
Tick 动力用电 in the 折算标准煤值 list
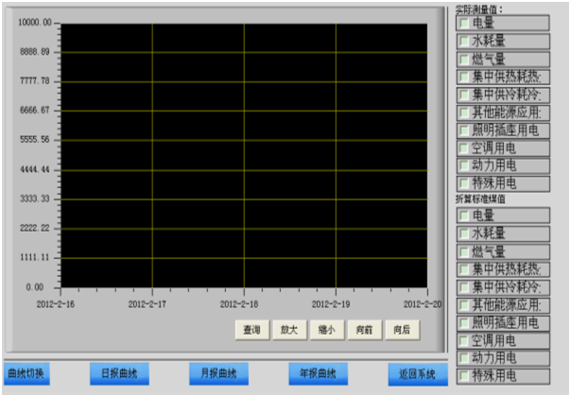pyautogui.click(x=463, y=358)
